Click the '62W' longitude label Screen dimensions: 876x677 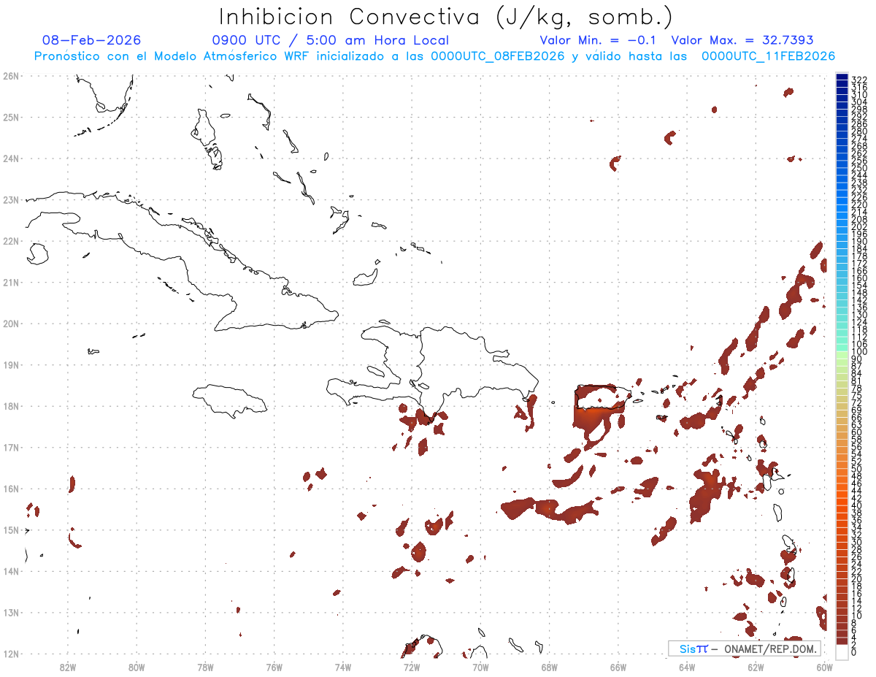pos(756,667)
